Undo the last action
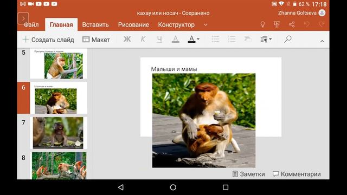This screenshot has height=195, width=347. [306, 24]
